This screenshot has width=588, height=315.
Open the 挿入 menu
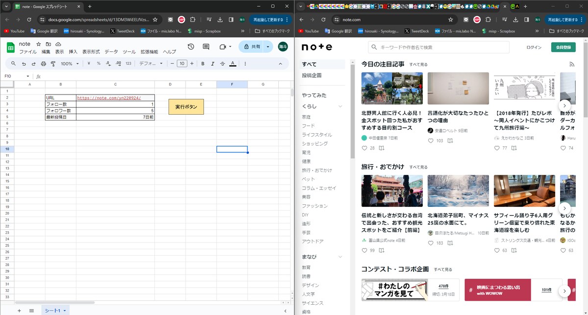pos(73,52)
